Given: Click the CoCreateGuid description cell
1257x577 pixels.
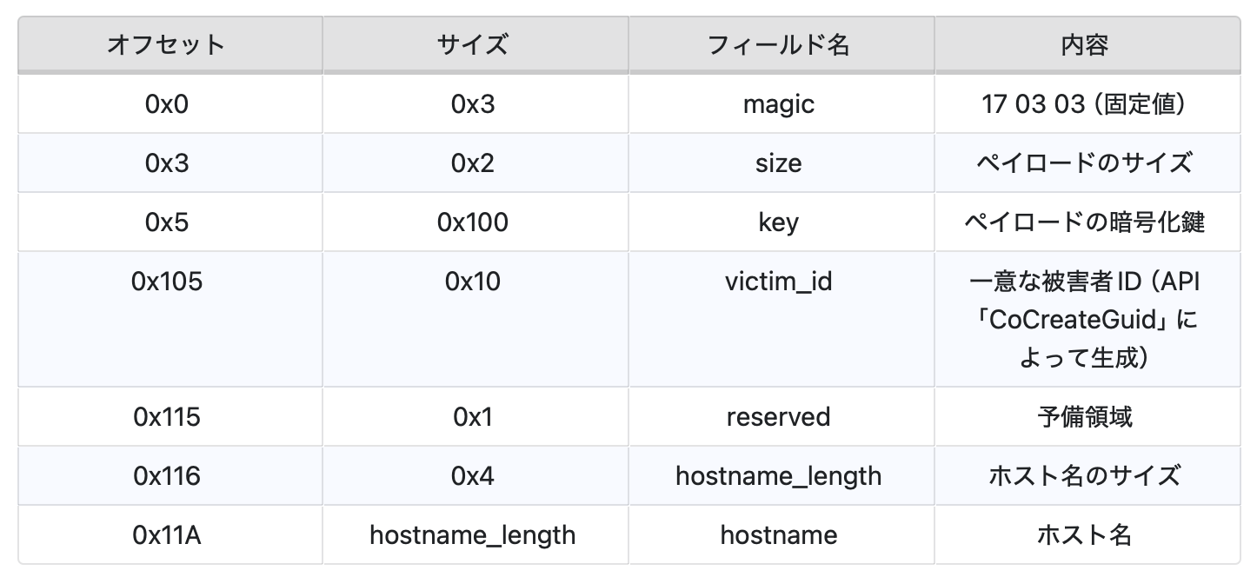Looking at the screenshot, I should [1085, 320].
